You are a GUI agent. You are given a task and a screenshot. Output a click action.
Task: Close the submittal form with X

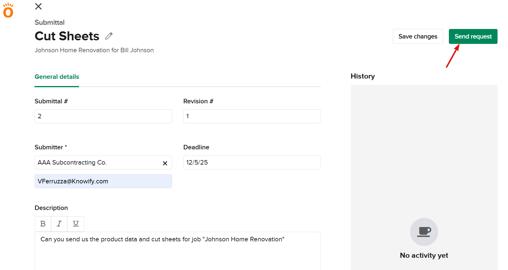click(38, 6)
